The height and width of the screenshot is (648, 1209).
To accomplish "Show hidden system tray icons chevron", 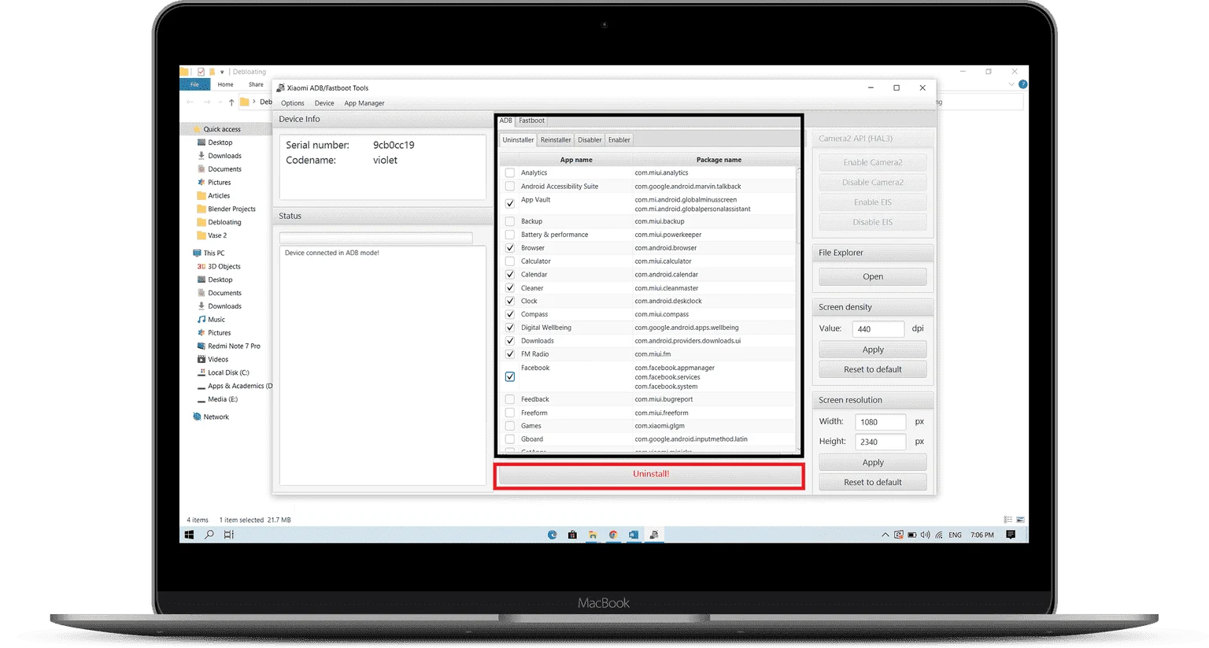I will tap(885, 535).
